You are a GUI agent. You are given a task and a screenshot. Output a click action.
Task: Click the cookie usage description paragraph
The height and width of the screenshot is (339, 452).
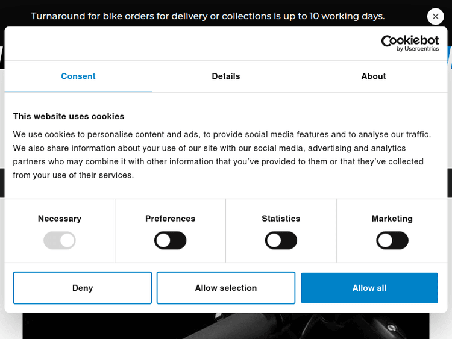(x=223, y=155)
